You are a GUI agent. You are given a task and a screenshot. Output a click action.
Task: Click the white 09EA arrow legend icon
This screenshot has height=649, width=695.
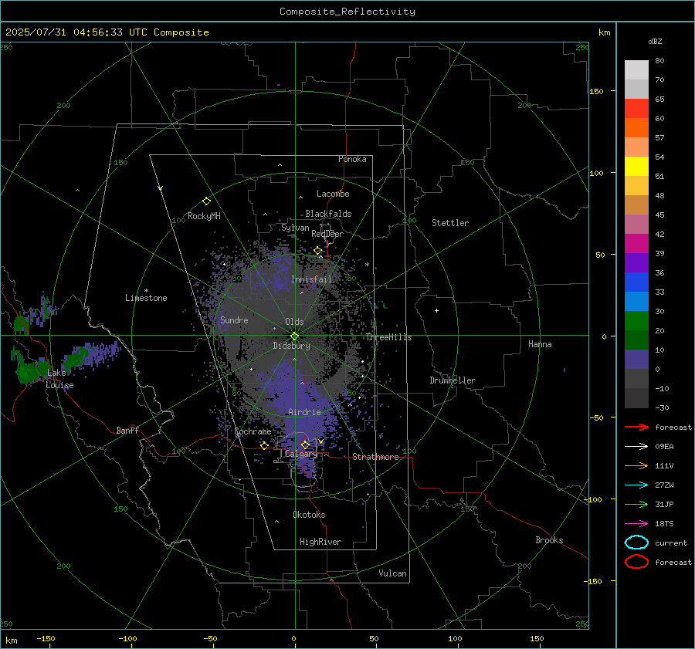pyautogui.click(x=636, y=447)
